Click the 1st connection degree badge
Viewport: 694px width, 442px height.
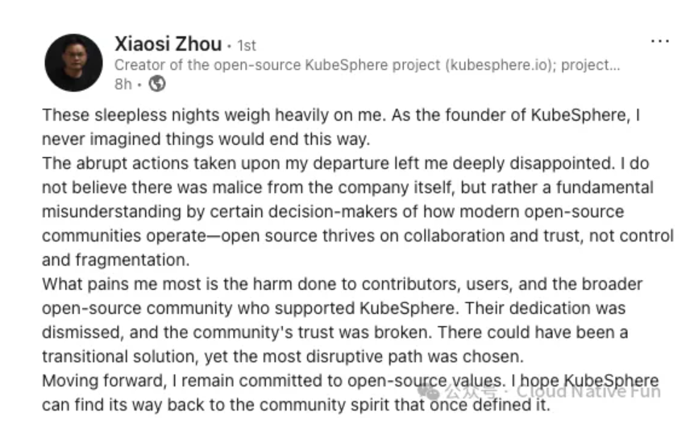245,46
